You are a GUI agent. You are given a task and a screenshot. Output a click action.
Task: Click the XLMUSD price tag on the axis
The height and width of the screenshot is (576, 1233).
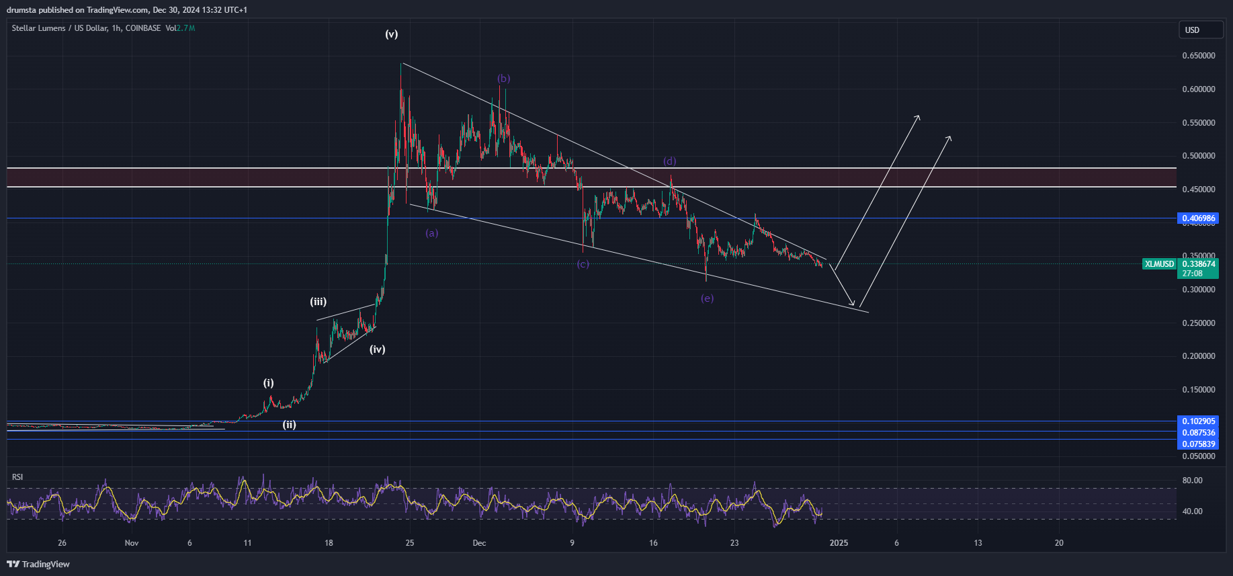1160,264
